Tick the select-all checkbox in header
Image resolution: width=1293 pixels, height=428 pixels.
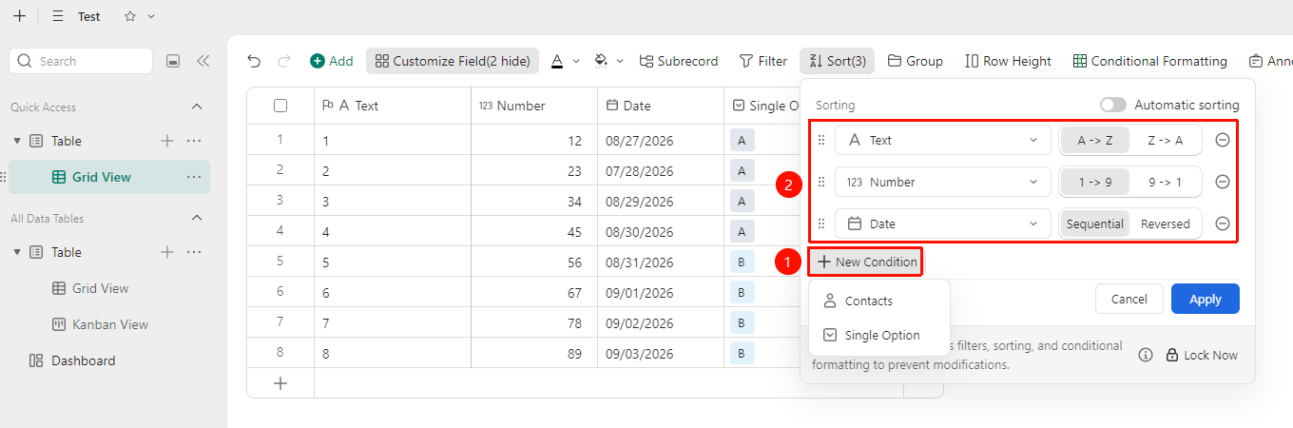point(280,106)
